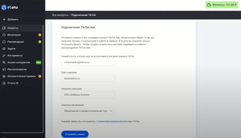This screenshot has width=241, height=138.
Task: Expand the Тематика объявлений dropdown
Action: (88, 111)
